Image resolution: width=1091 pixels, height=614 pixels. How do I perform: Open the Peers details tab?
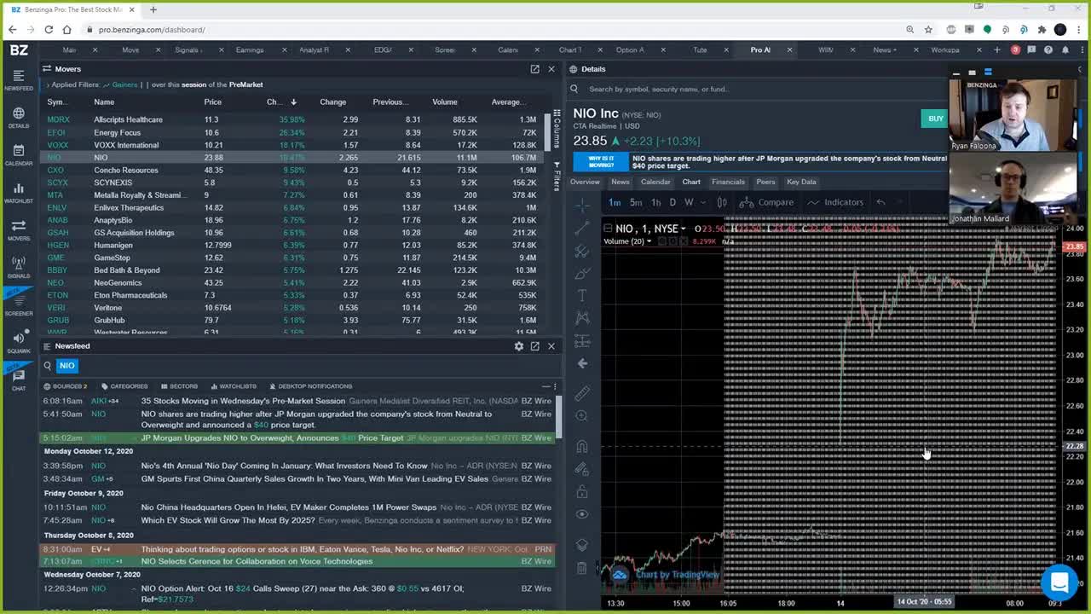[765, 182]
